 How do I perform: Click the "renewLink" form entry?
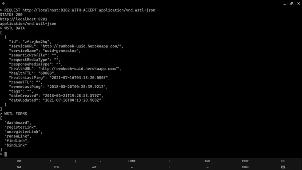tap(17, 136)
